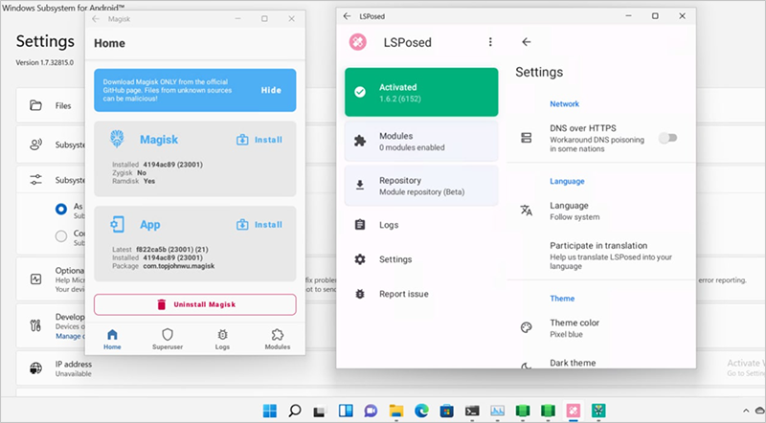Go back using Magisk title bar arrow
The width and height of the screenshot is (766, 423).
[x=96, y=18]
